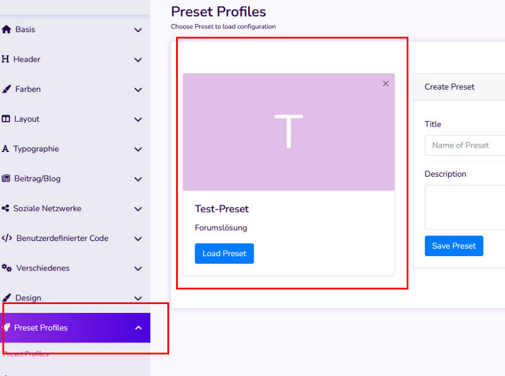Click the rocket icon in Preset Profiles
The height and width of the screenshot is (376, 505).
point(6,327)
